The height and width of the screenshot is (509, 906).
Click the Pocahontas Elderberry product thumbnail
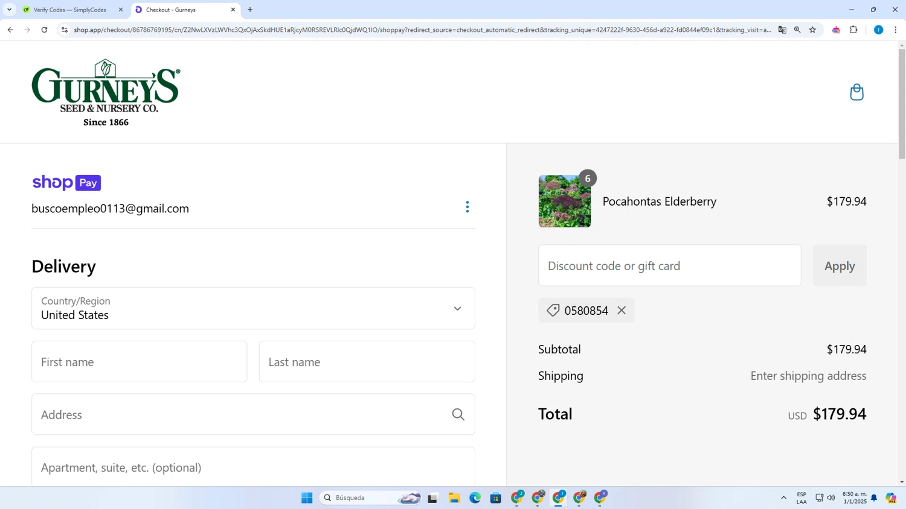tap(565, 201)
